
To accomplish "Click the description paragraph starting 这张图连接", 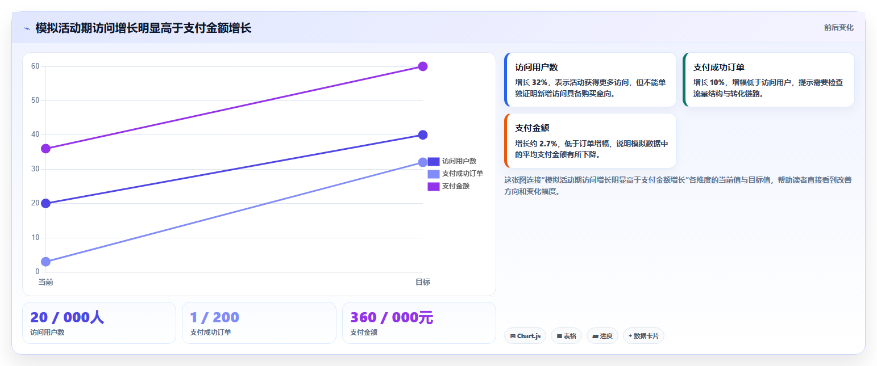I will tap(678, 186).
